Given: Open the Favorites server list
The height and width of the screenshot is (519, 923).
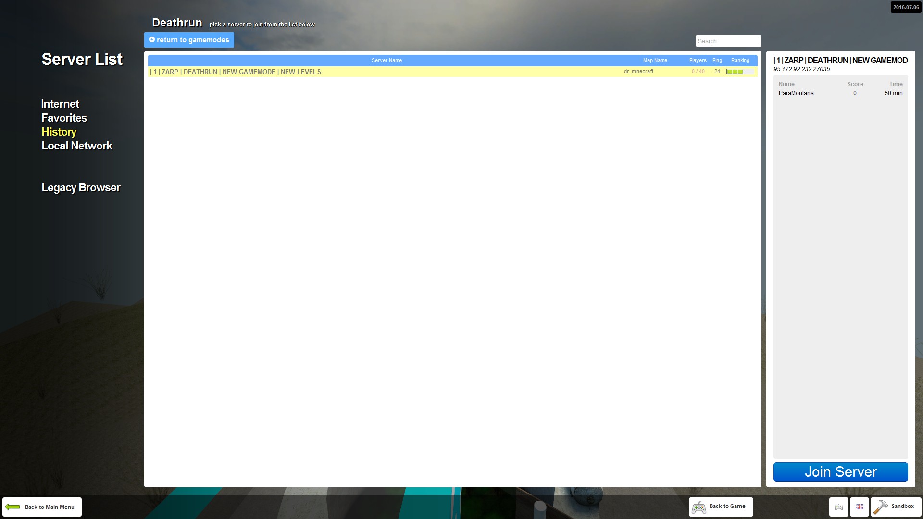Looking at the screenshot, I should coord(64,118).
